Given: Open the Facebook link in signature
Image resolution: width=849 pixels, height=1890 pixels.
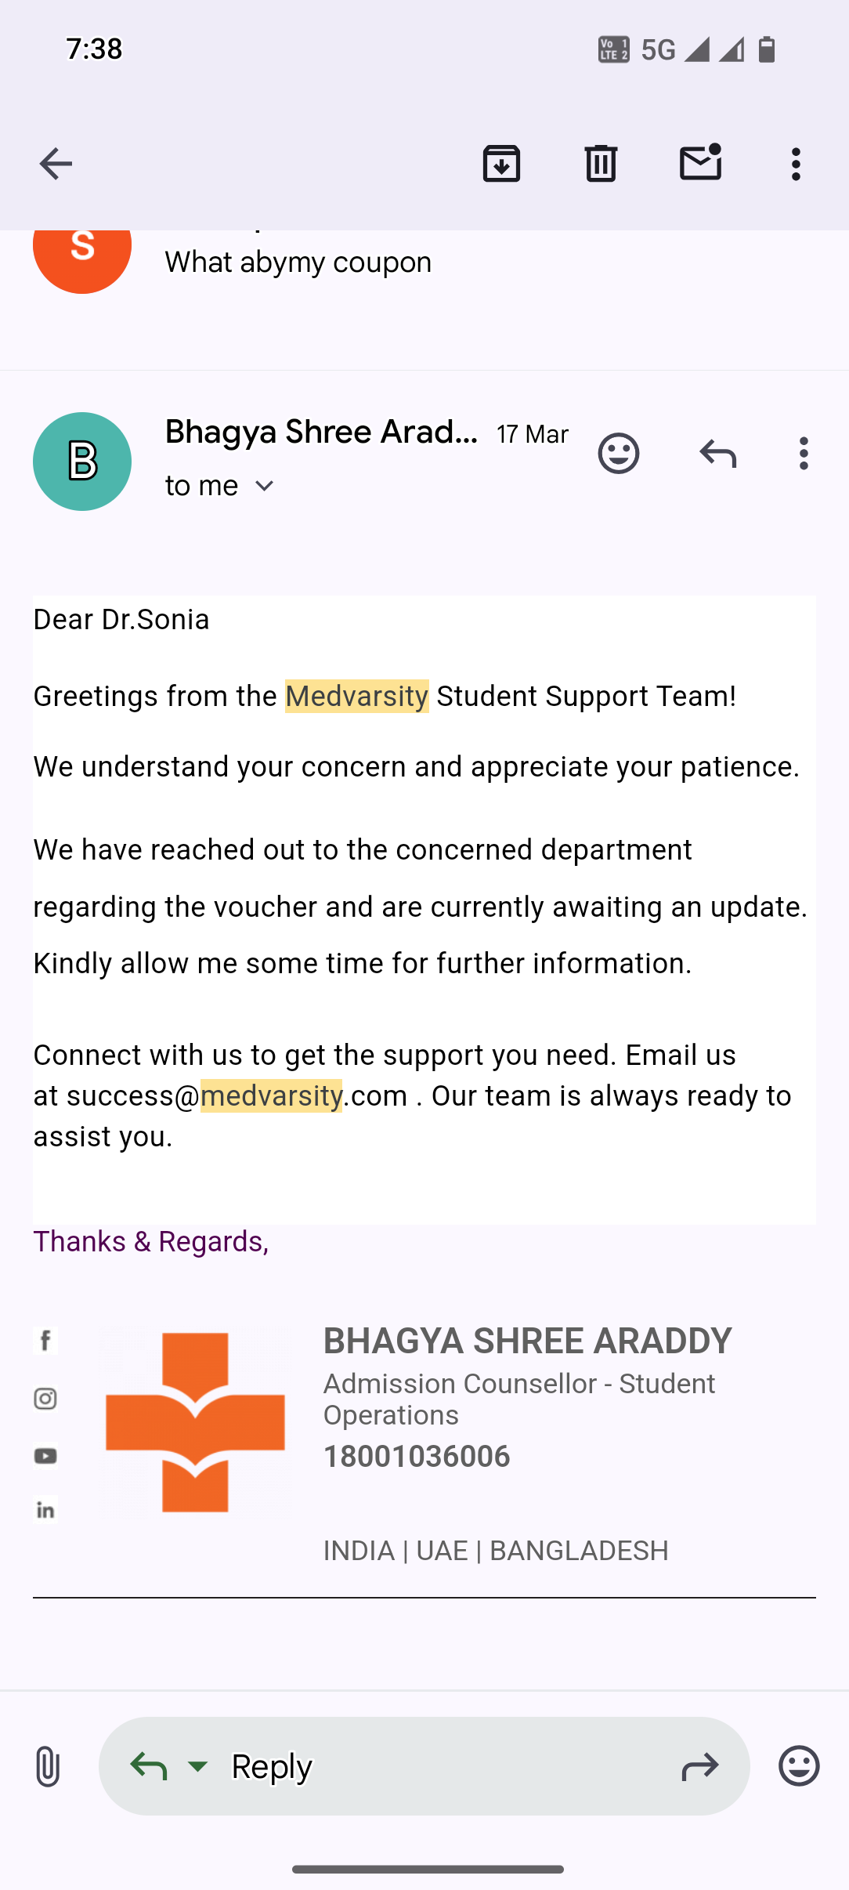Looking at the screenshot, I should pyautogui.click(x=45, y=1341).
